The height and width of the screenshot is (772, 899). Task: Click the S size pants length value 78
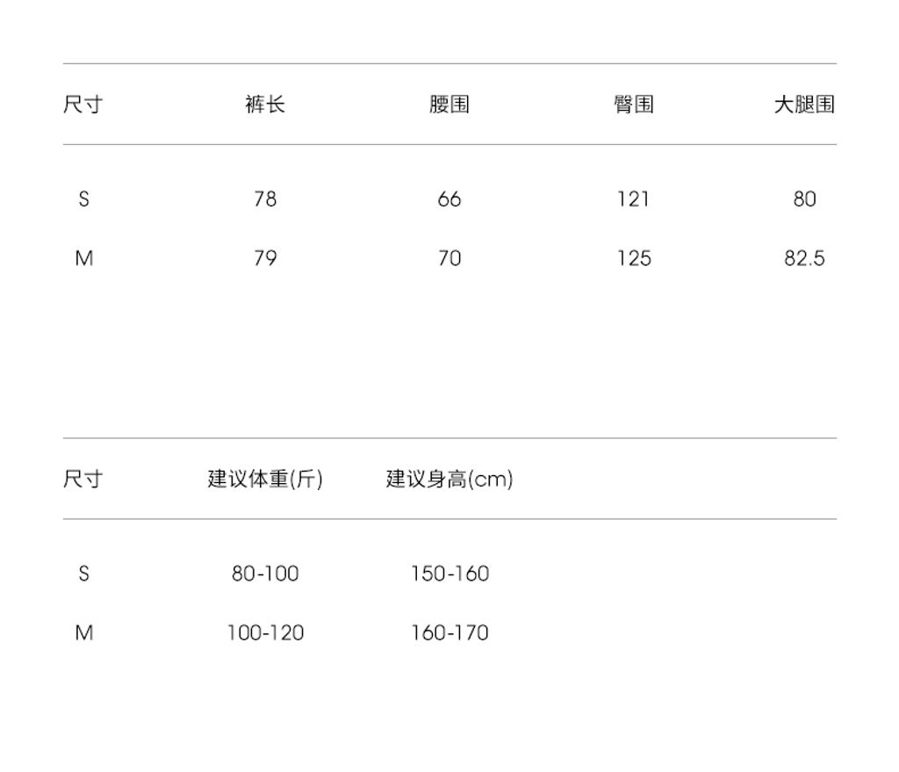[x=265, y=199]
